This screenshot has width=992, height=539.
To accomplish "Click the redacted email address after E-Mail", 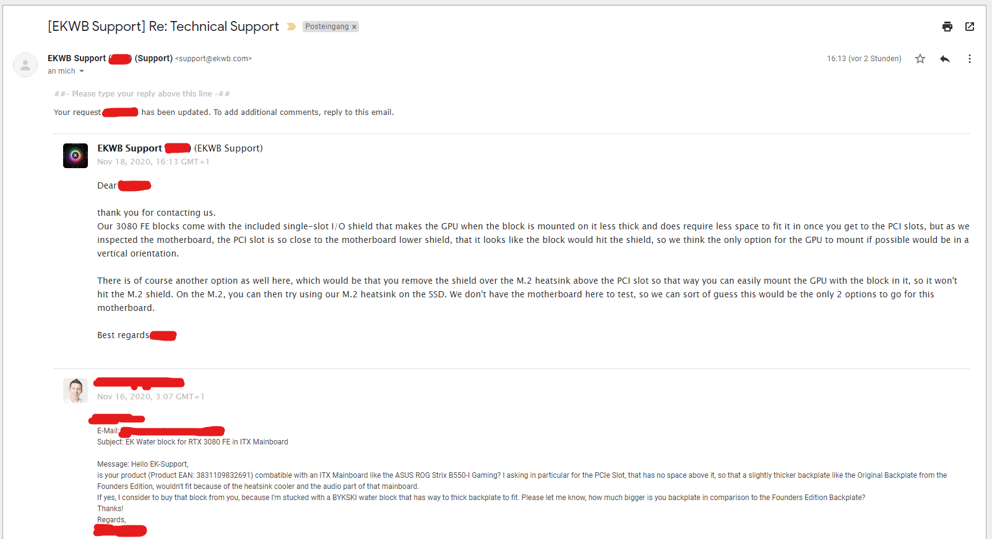I will 172,431.
